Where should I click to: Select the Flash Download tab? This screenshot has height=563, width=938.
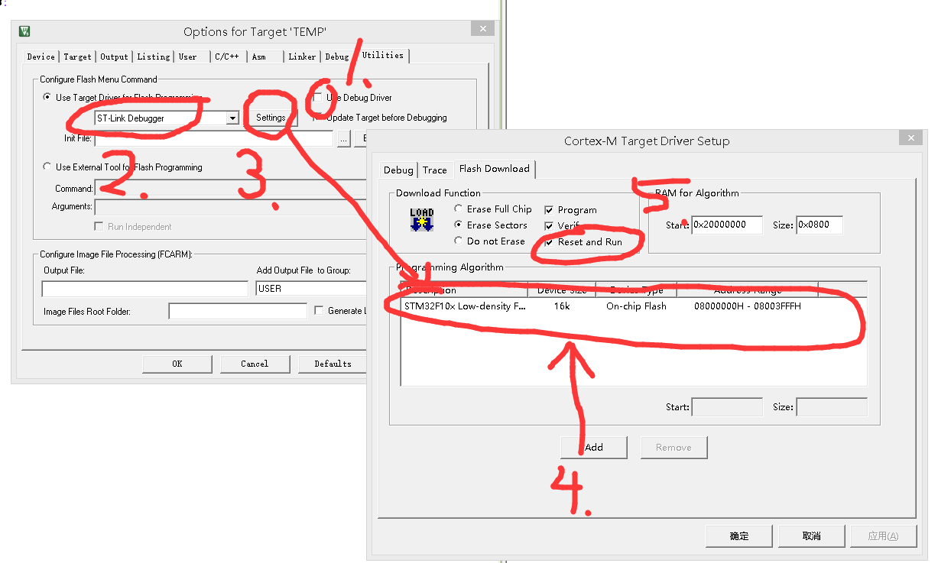495,169
